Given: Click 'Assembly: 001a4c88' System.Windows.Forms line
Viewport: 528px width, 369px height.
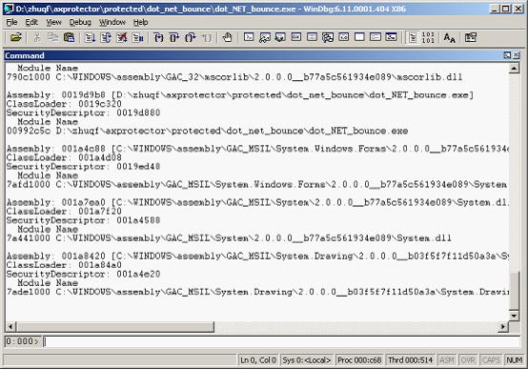Looking at the screenshot, I should click(x=257, y=149).
